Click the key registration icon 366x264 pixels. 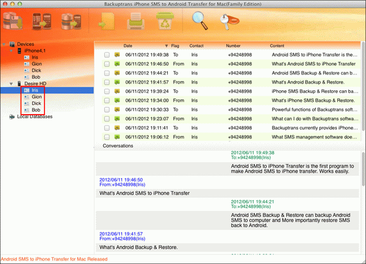pyautogui.click(x=229, y=22)
